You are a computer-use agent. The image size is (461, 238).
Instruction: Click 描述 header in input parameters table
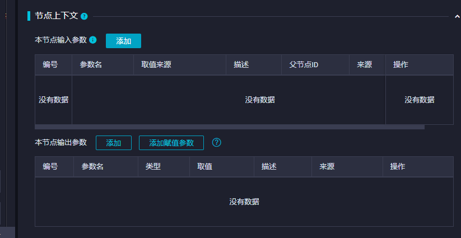click(241, 65)
